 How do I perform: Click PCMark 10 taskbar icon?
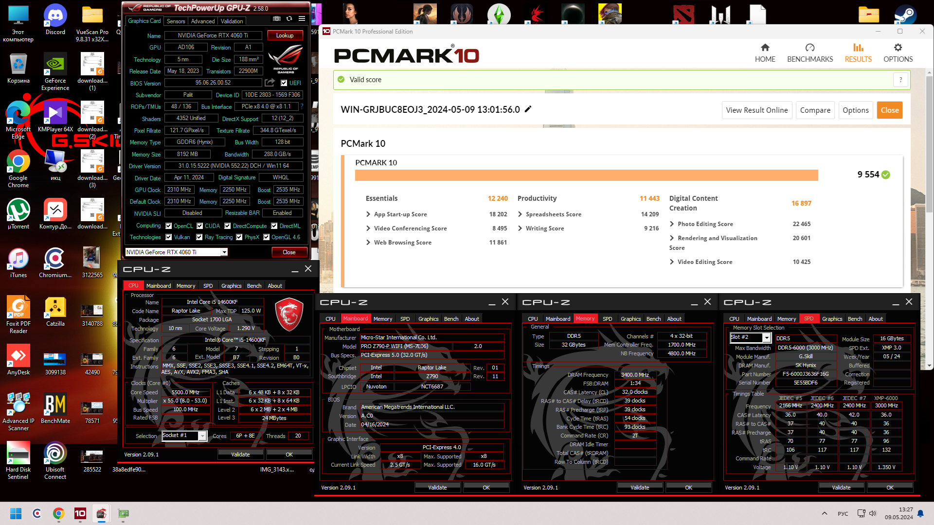(80, 513)
